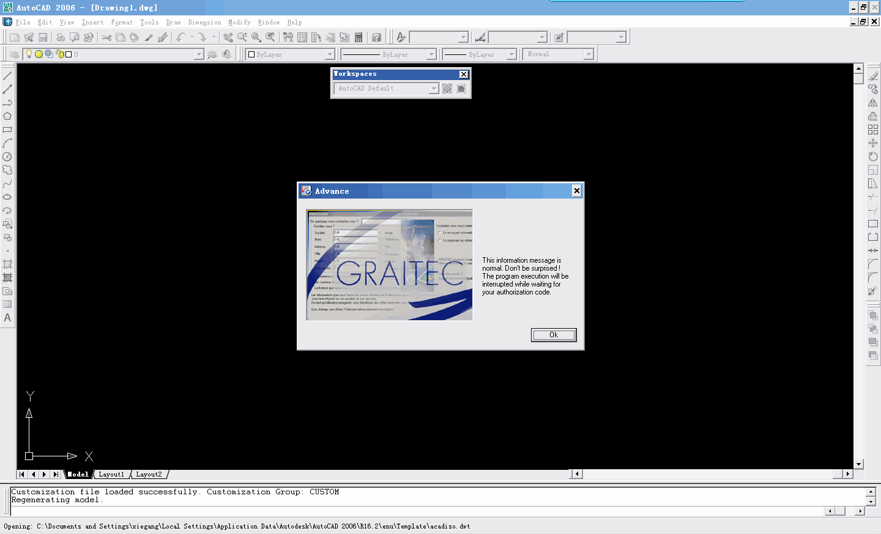Click the Zoom Realtime icon
The width and height of the screenshot is (881, 534).
(x=242, y=37)
